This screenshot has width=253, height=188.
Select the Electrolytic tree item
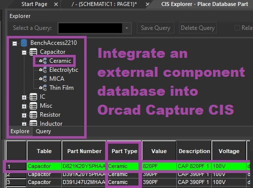(x=64, y=70)
